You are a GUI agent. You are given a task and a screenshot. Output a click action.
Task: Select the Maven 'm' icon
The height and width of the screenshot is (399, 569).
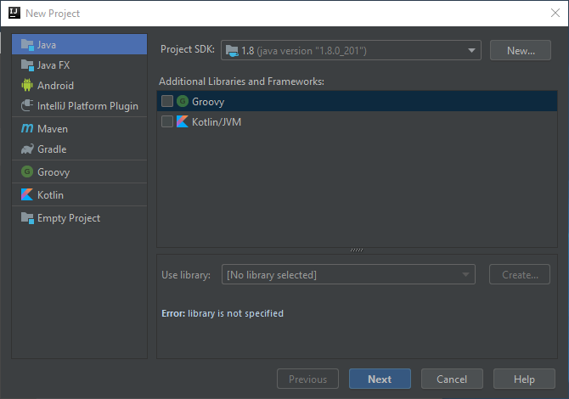tap(27, 129)
